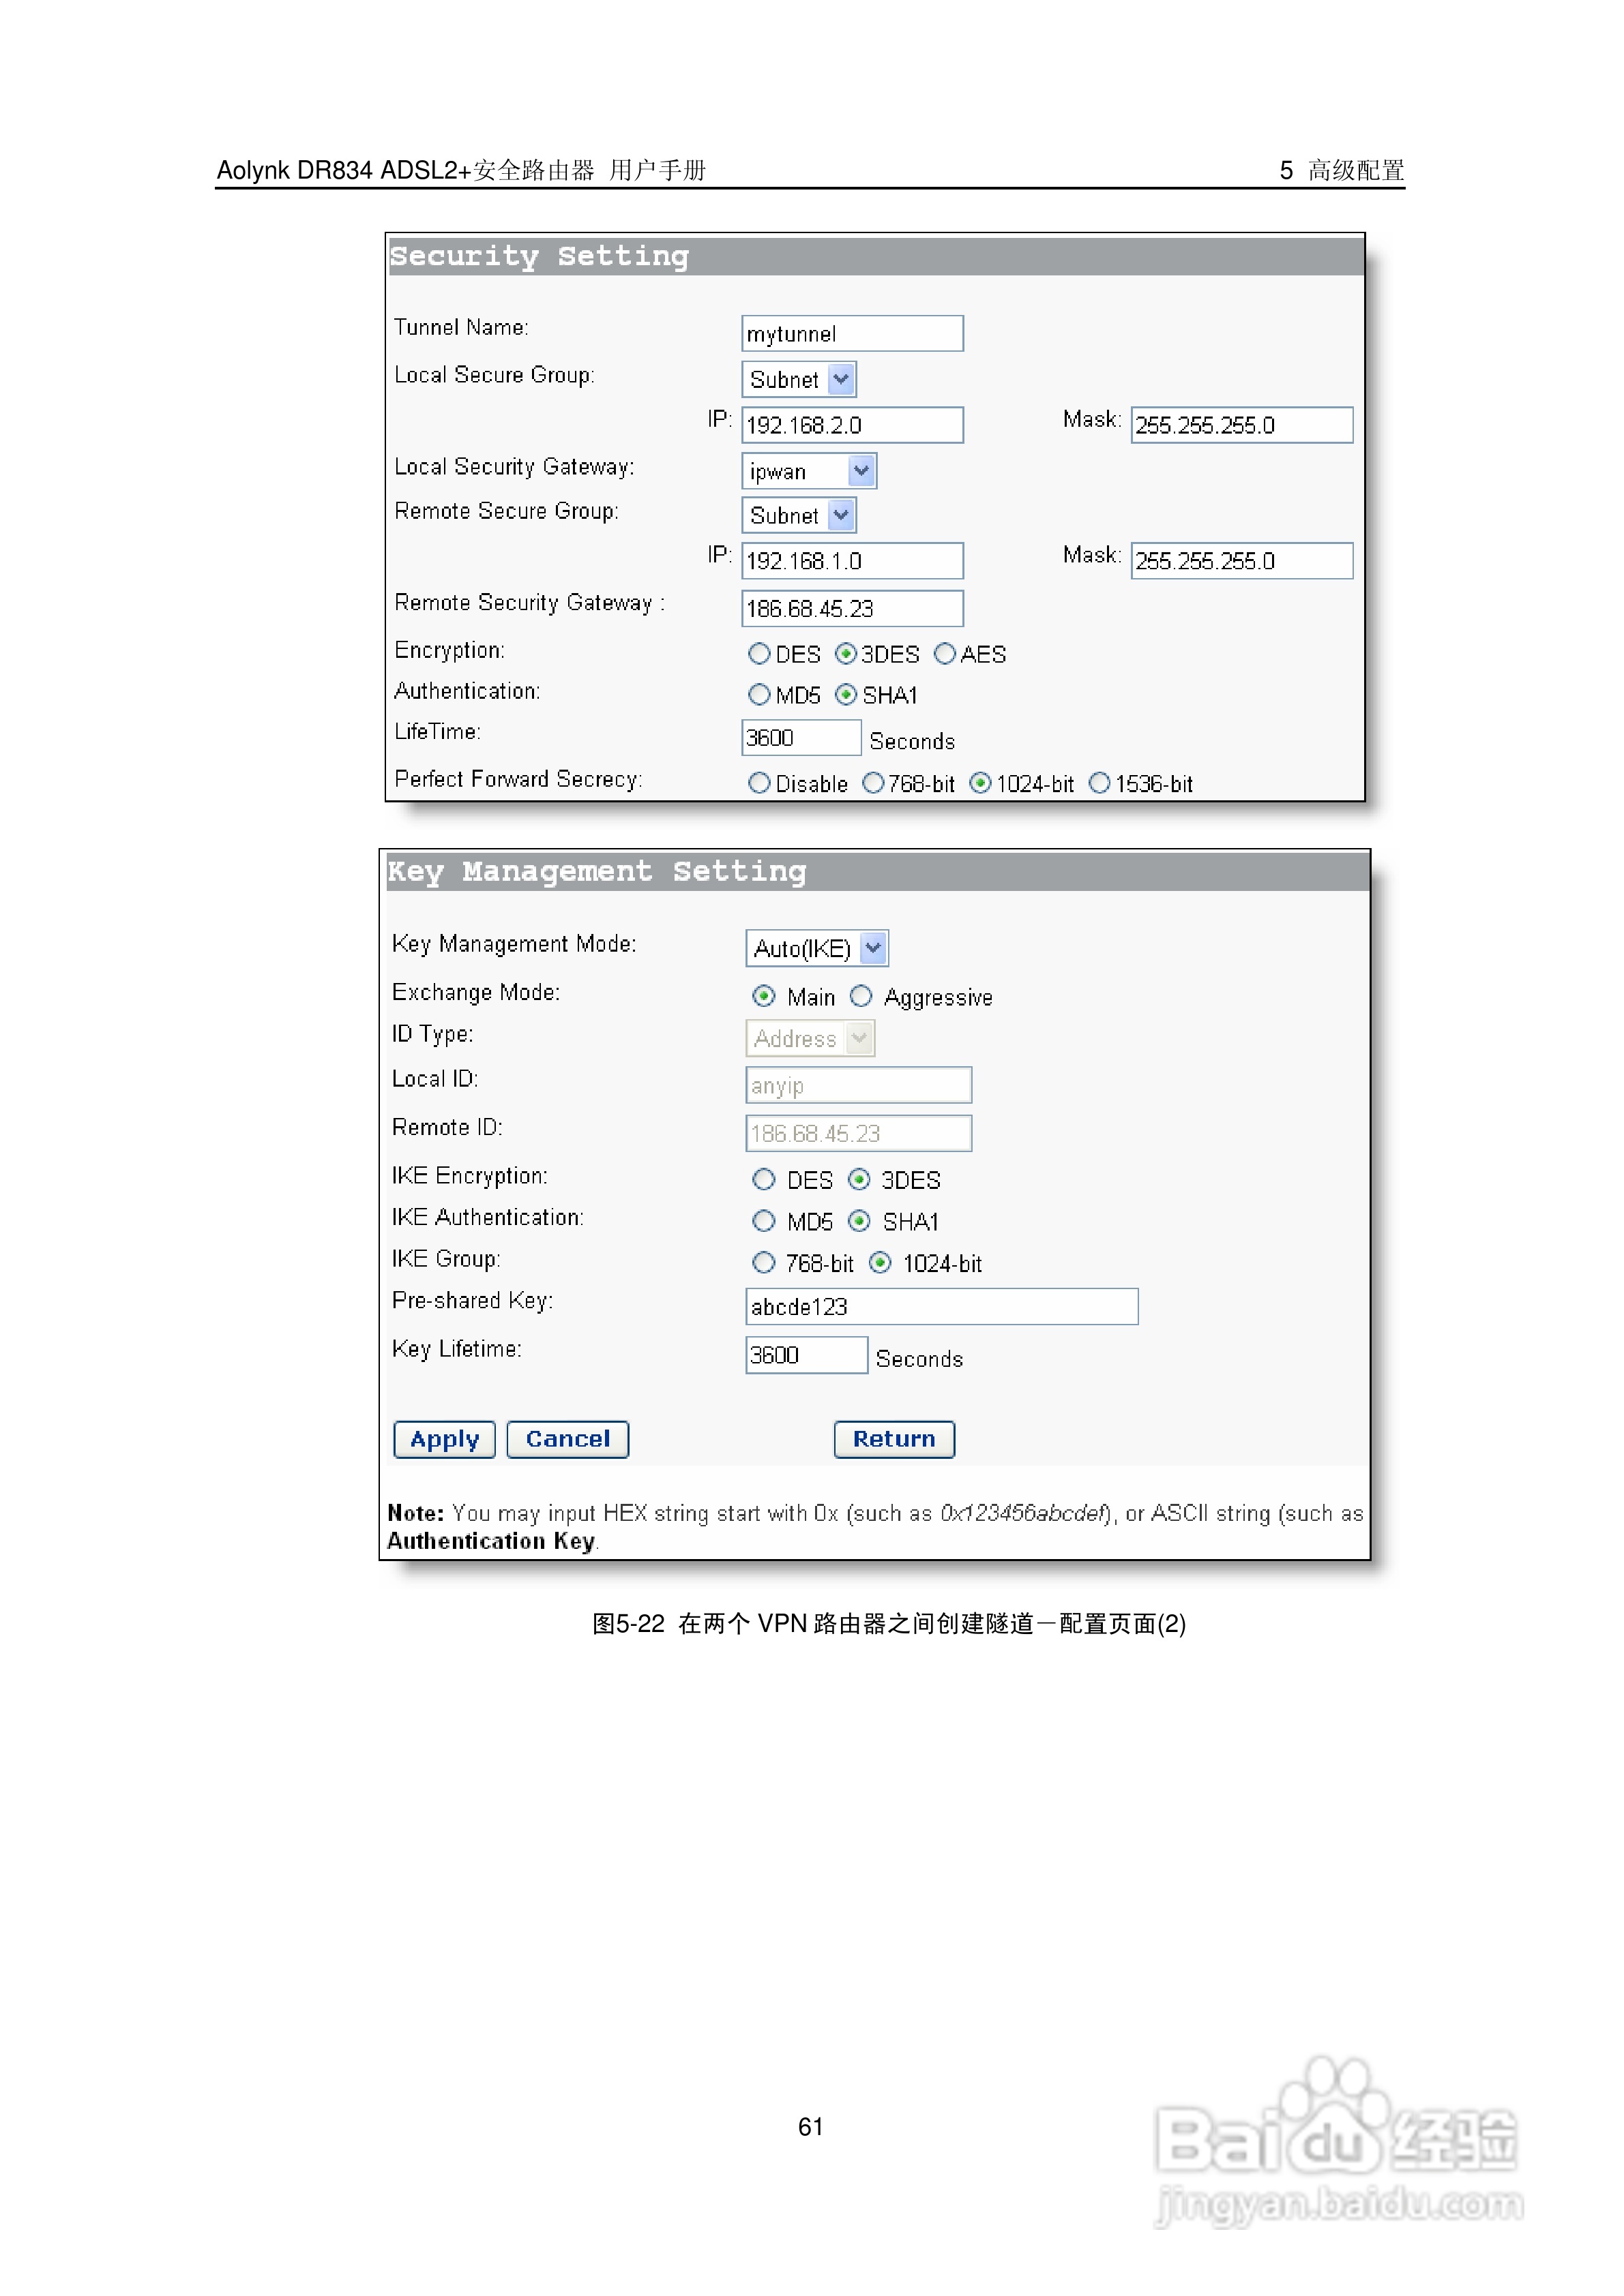Select Aggressive exchange mode
The image size is (1624, 2296).
861,996
